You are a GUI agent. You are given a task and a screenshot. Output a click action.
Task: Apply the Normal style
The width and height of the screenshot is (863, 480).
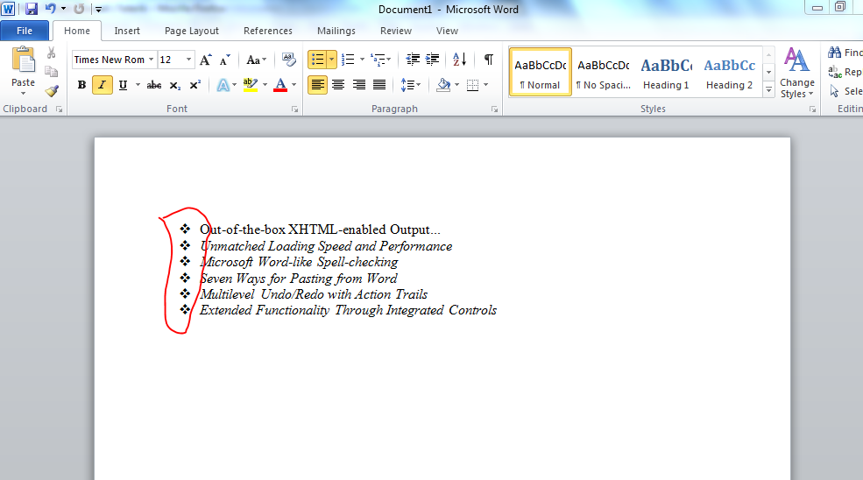point(541,72)
